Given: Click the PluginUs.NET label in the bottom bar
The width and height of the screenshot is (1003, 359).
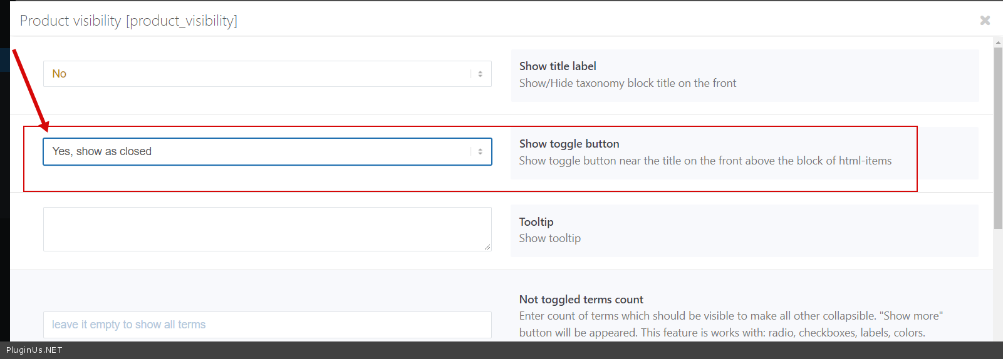Looking at the screenshot, I should pos(34,350).
